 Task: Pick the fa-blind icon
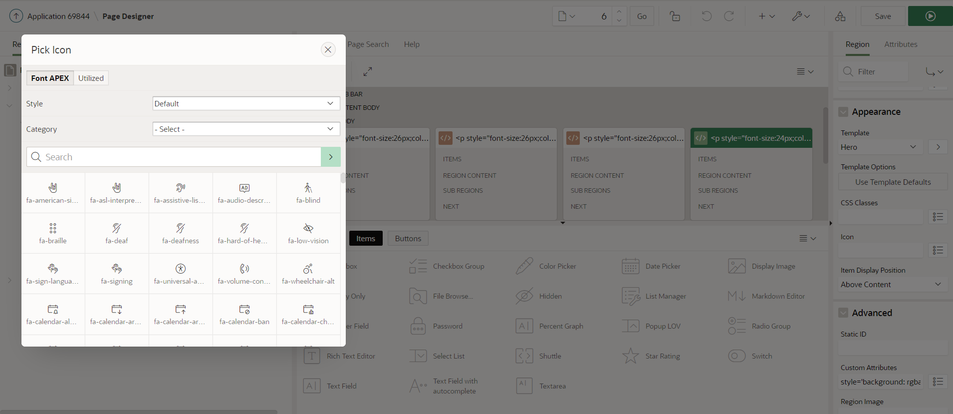click(x=308, y=193)
